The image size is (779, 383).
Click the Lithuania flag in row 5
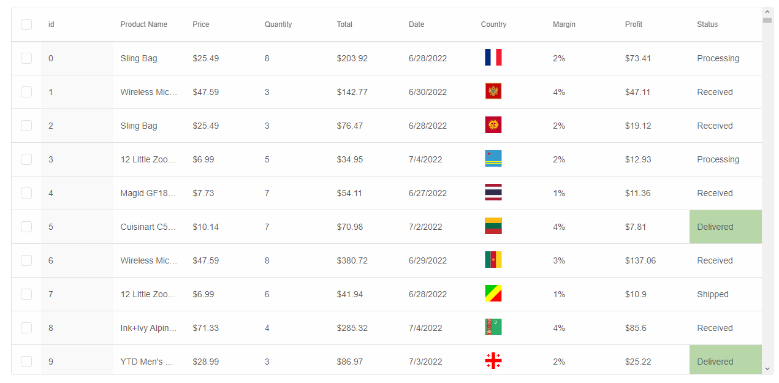point(493,226)
